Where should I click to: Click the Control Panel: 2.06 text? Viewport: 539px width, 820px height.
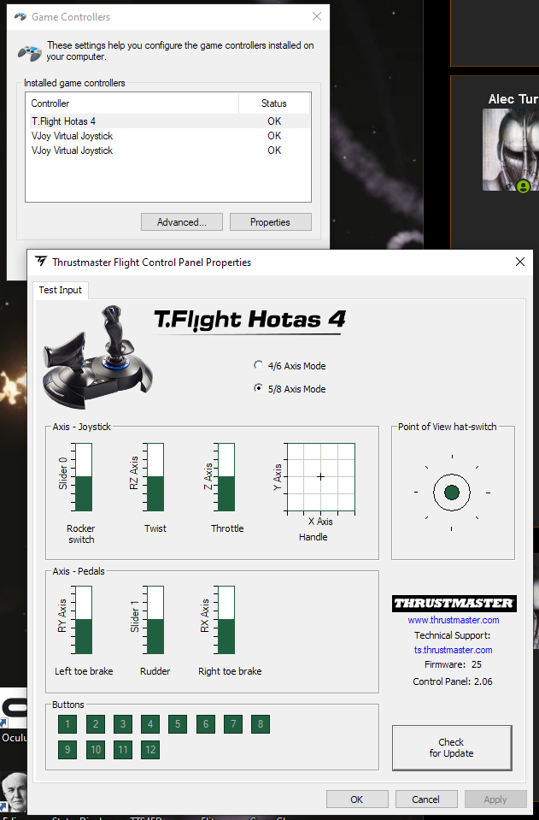tap(453, 681)
